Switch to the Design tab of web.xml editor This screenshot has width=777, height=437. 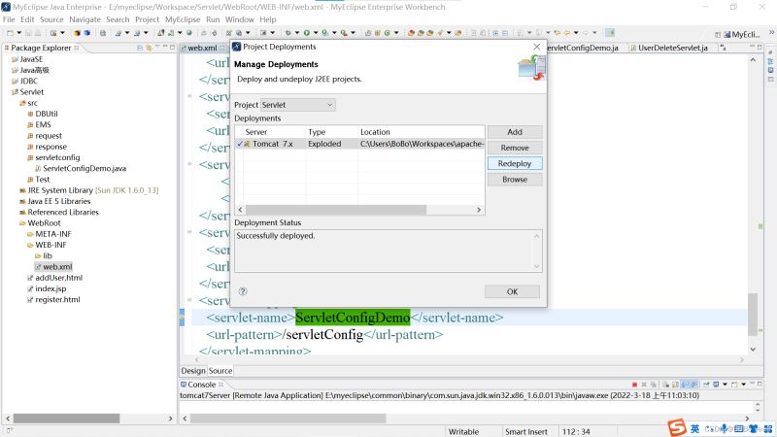[x=193, y=371]
